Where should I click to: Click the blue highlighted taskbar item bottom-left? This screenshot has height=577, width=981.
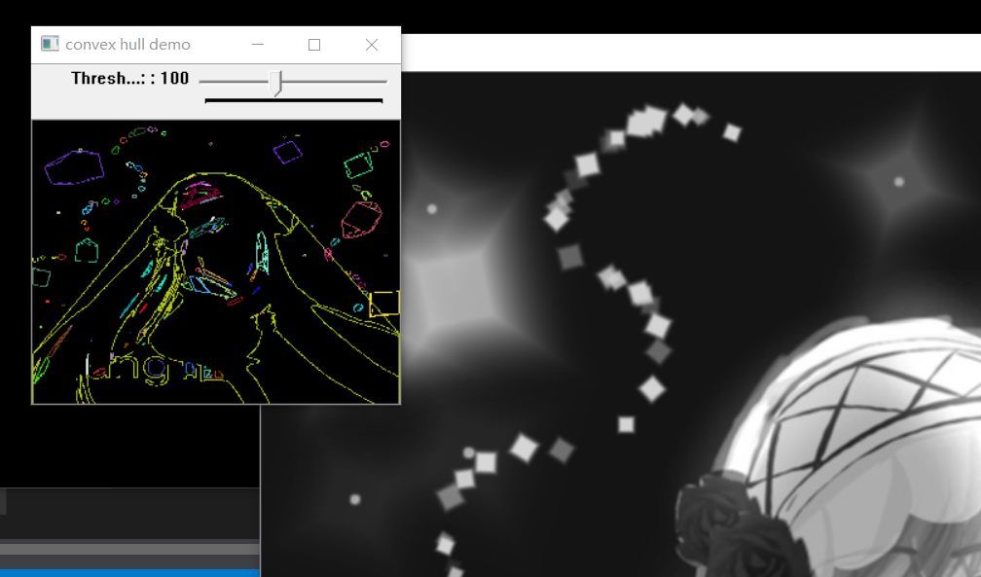pyautogui.click(x=127, y=572)
